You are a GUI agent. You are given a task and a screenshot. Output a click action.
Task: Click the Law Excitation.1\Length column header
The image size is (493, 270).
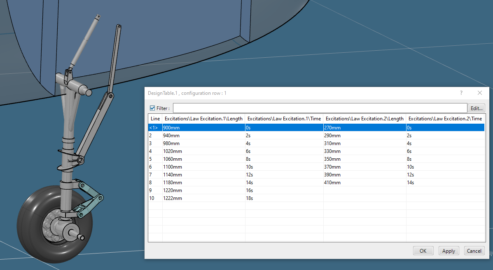[x=203, y=119]
